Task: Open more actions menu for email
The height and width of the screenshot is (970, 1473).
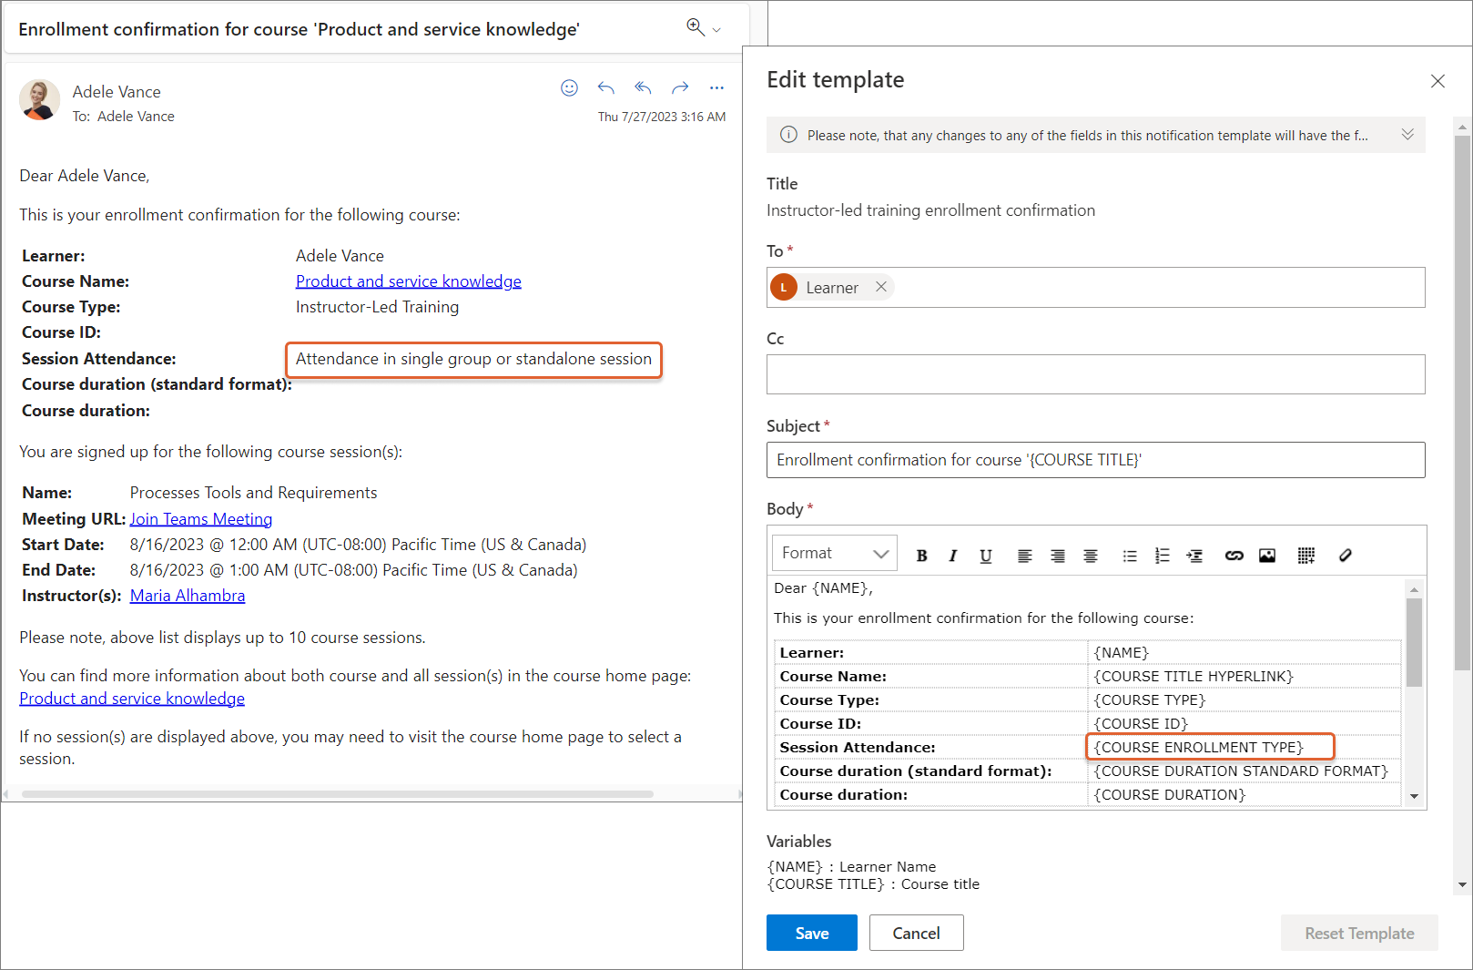Action: [716, 88]
